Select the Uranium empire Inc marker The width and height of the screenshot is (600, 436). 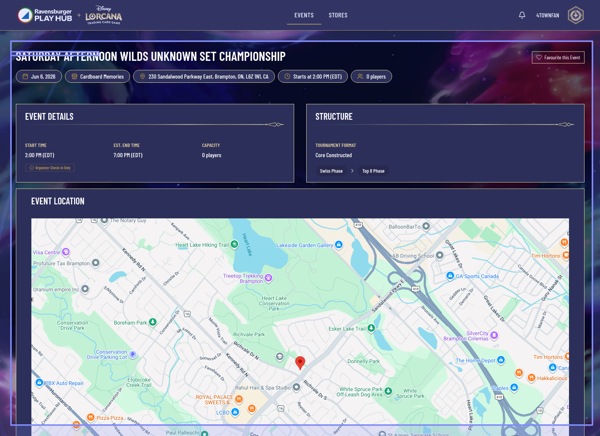click(x=85, y=289)
